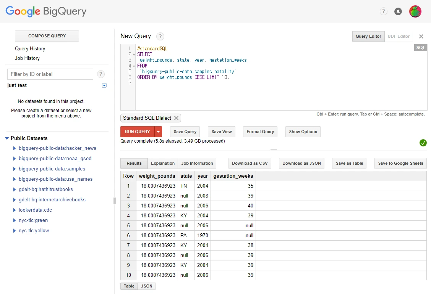The height and width of the screenshot is (294, 431).
Task: Click help icon next to New Query
Action: click(x=160, y=36)
